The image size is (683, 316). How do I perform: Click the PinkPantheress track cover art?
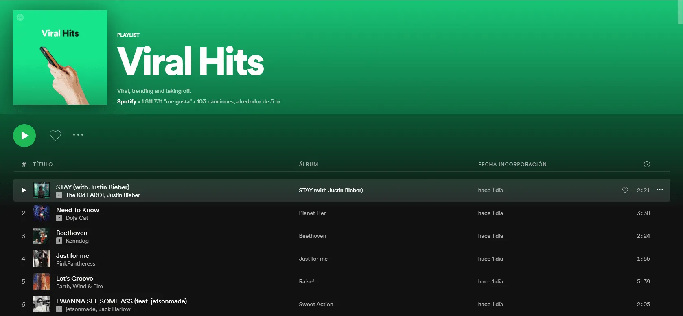(42, 259)
